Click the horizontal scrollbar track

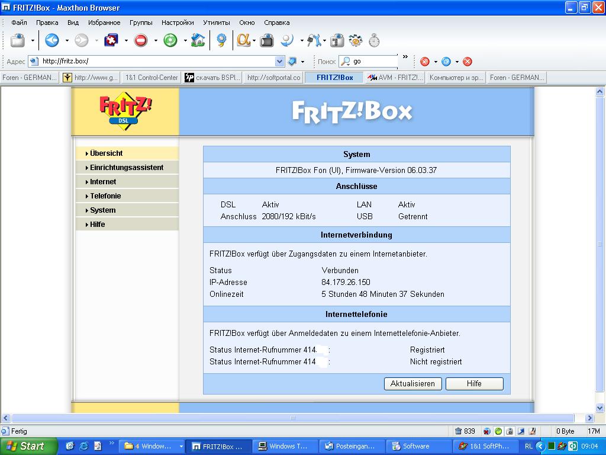293,418
